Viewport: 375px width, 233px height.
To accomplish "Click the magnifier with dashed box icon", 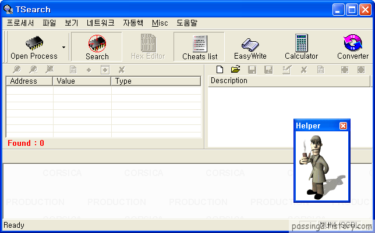I will (49, 70).
